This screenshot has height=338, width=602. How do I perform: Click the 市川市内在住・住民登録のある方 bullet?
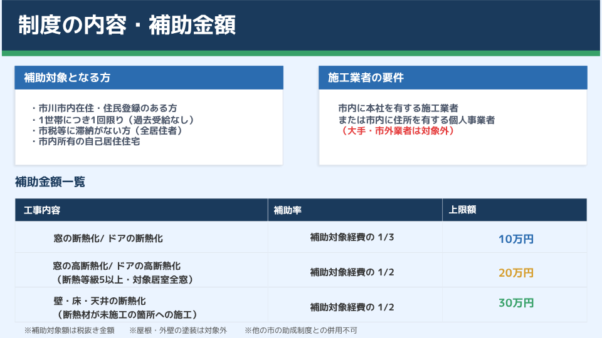pyautogui.click(x=103, y=108)
